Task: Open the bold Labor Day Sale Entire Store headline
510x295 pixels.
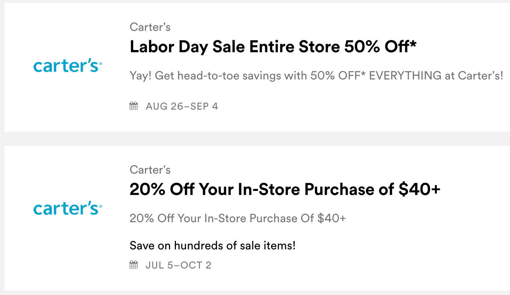Action: [273, 47]
